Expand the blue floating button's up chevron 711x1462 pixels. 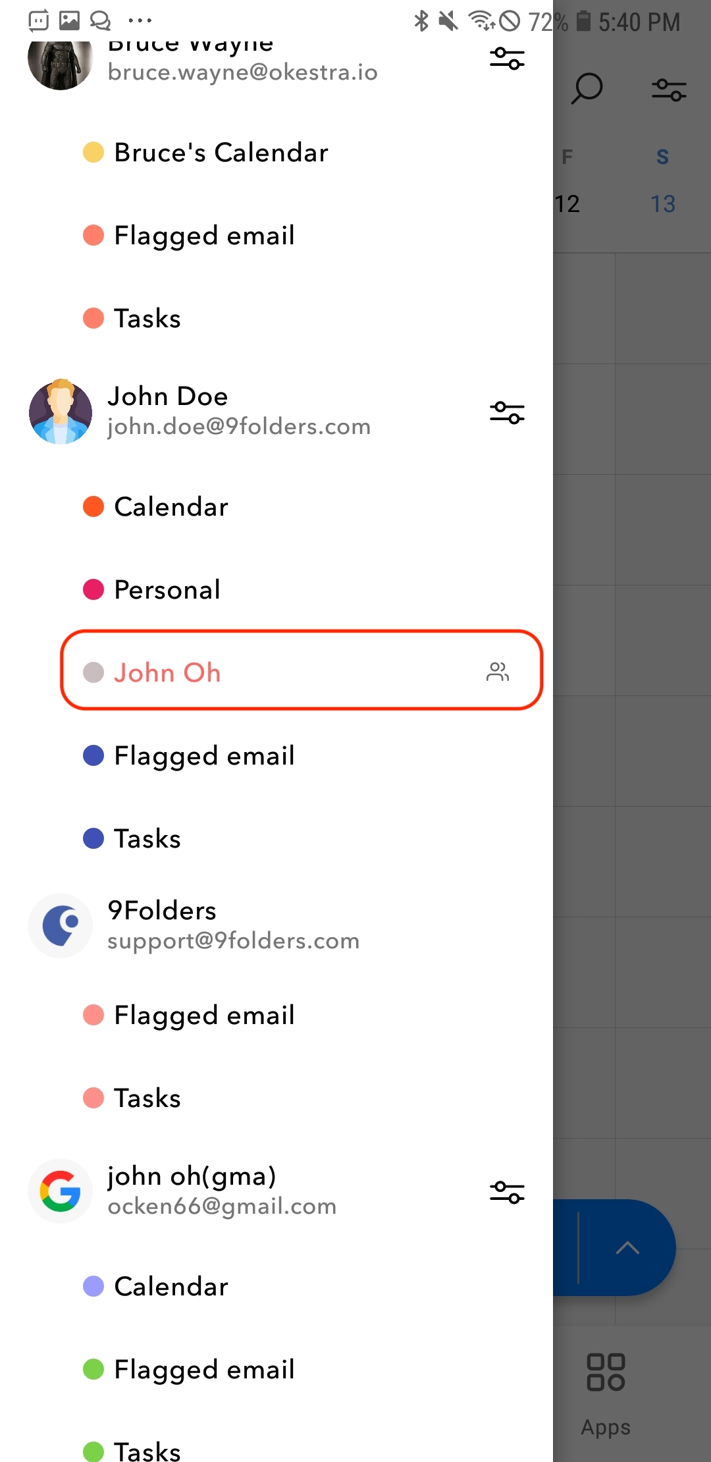(x=627, y=1247)
